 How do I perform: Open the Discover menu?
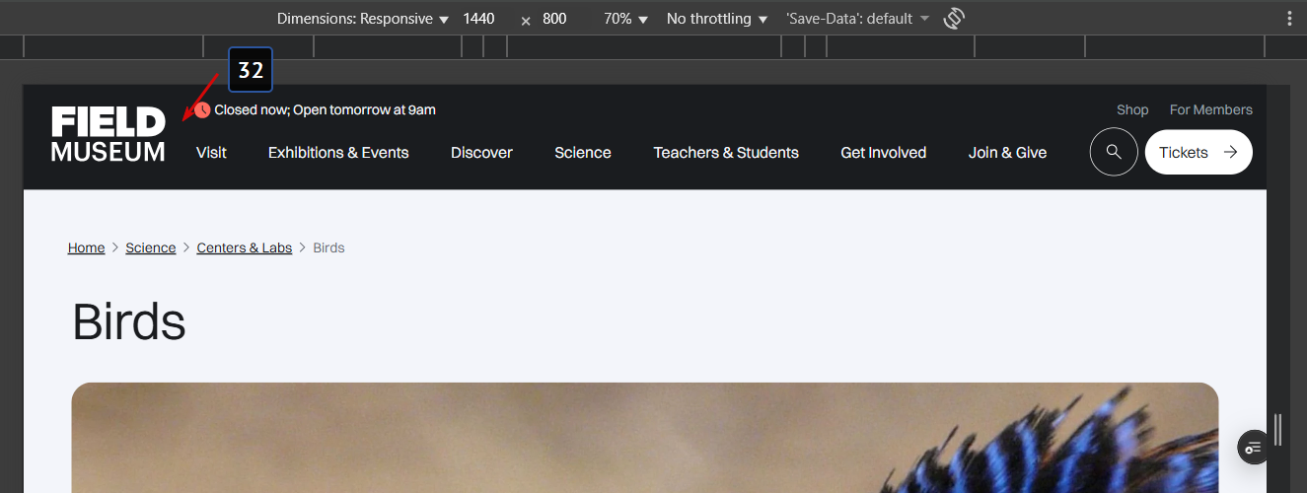(x=481, y=153)
